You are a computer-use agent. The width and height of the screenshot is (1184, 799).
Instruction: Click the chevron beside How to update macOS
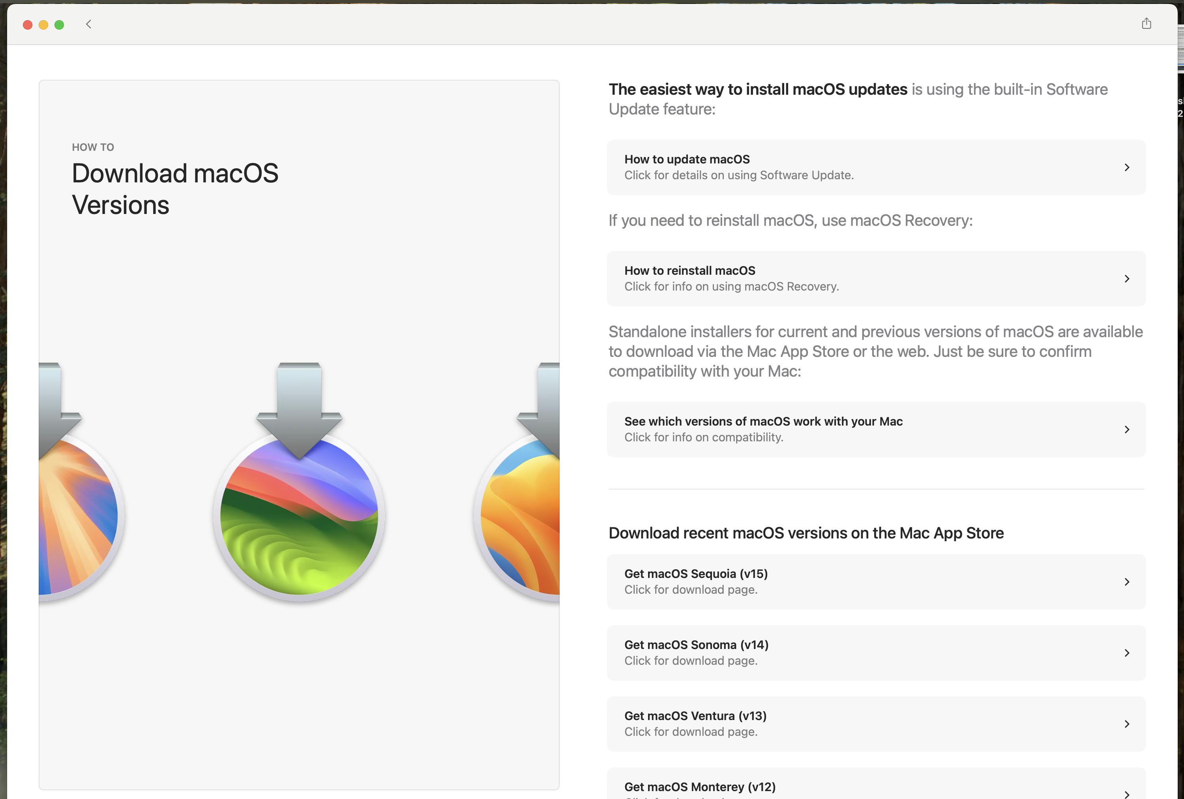[1126, 167]
